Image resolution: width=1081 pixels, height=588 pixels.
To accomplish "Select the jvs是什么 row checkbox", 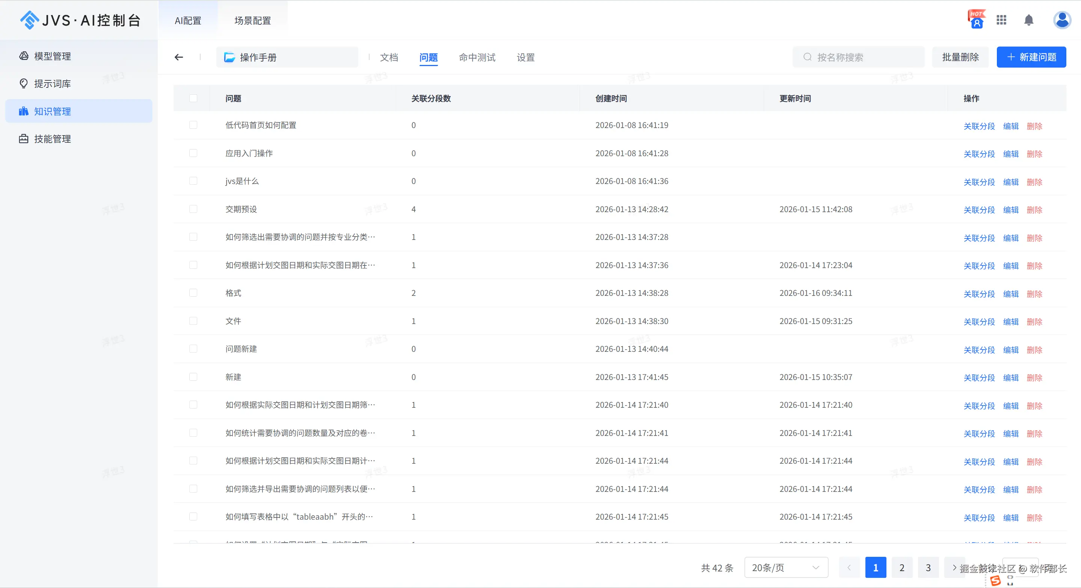I will [x=193, y=181].
